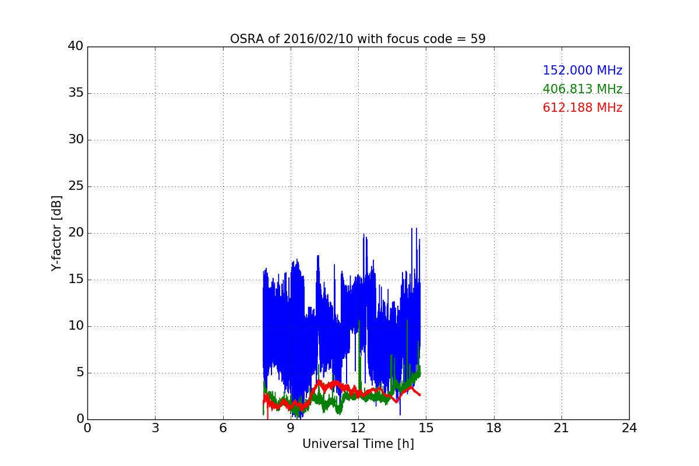This screenshot has width=699, height=466.
Task: Click the x-axis tick value 21
Action: [x=562, y=428]
